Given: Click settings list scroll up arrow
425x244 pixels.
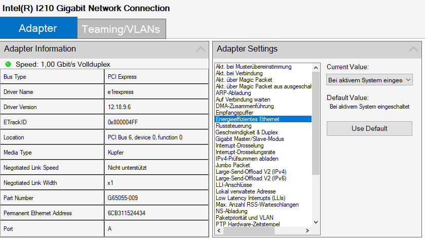Looking at the screenshot, I should click(316, 68).
